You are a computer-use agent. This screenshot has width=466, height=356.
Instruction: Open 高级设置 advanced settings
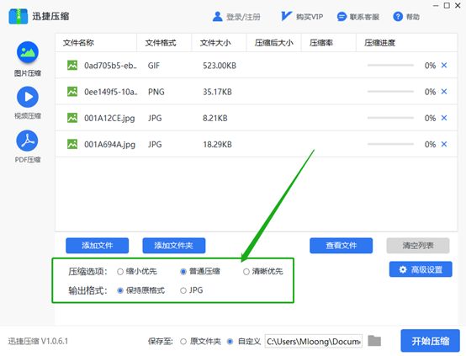pyautogui.click(x=421, y=269)
